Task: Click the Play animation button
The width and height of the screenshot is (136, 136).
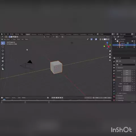Action: pos(58,98)
